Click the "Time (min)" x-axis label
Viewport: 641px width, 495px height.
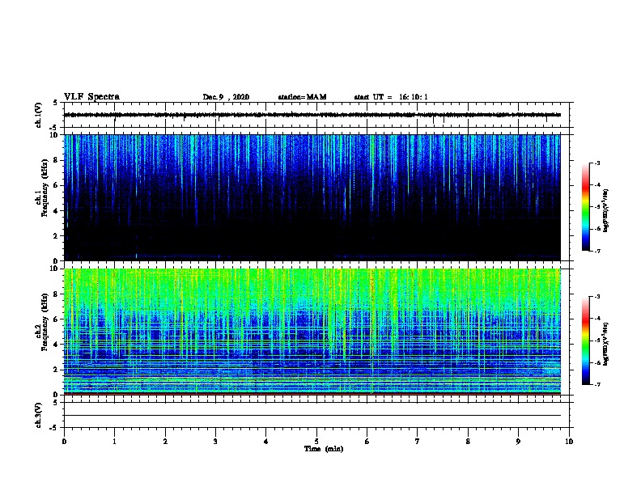pyautogui.click(x=324, y=449)
